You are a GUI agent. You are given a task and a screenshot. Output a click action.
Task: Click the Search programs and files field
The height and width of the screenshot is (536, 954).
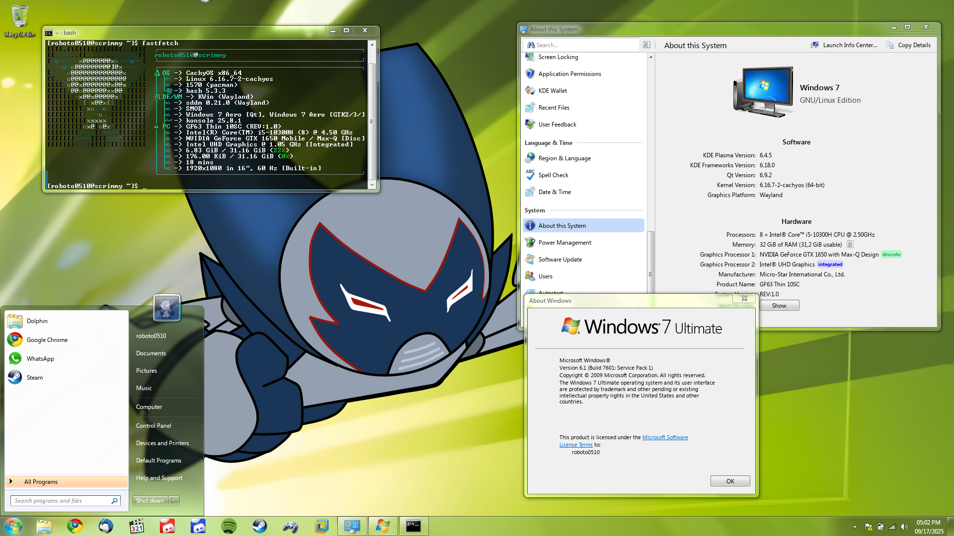61,501
